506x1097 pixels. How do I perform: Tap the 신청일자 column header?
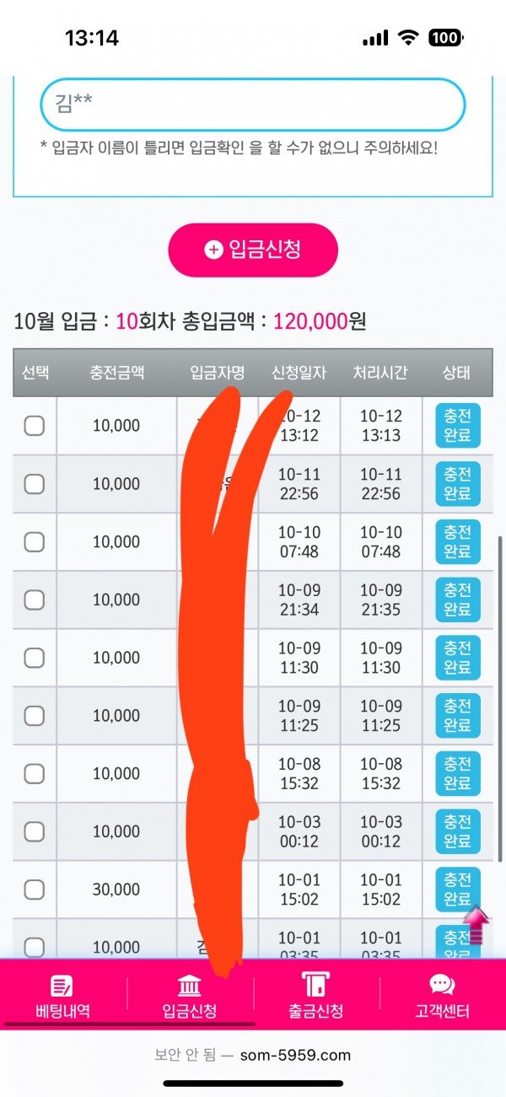[x=299, y=373]
